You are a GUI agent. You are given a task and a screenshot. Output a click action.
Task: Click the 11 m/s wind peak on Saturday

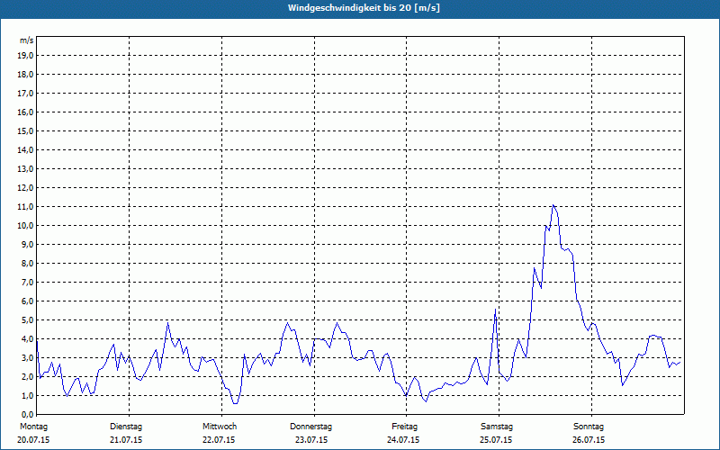click(x=553, y=205)
